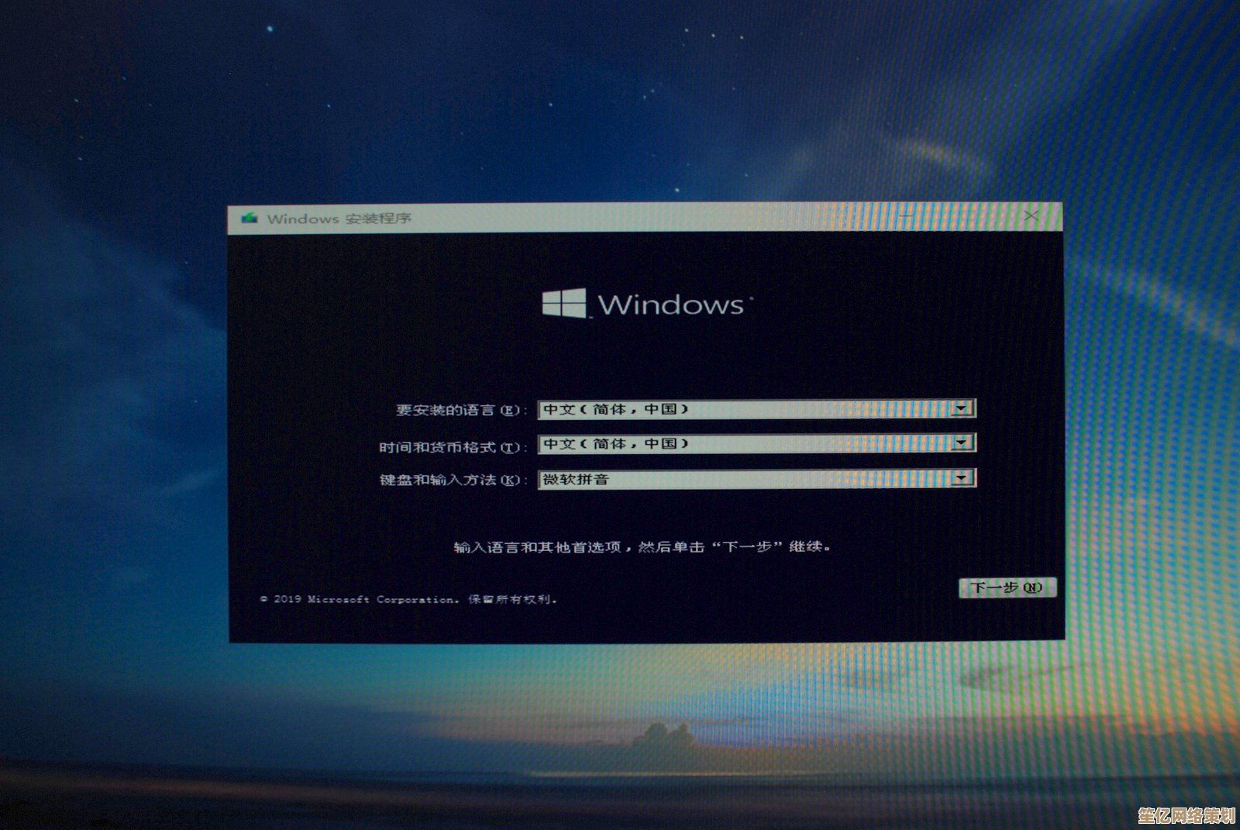Minimize the Windows 安装程序 window
1240x830 pixels.
point(908,216)
